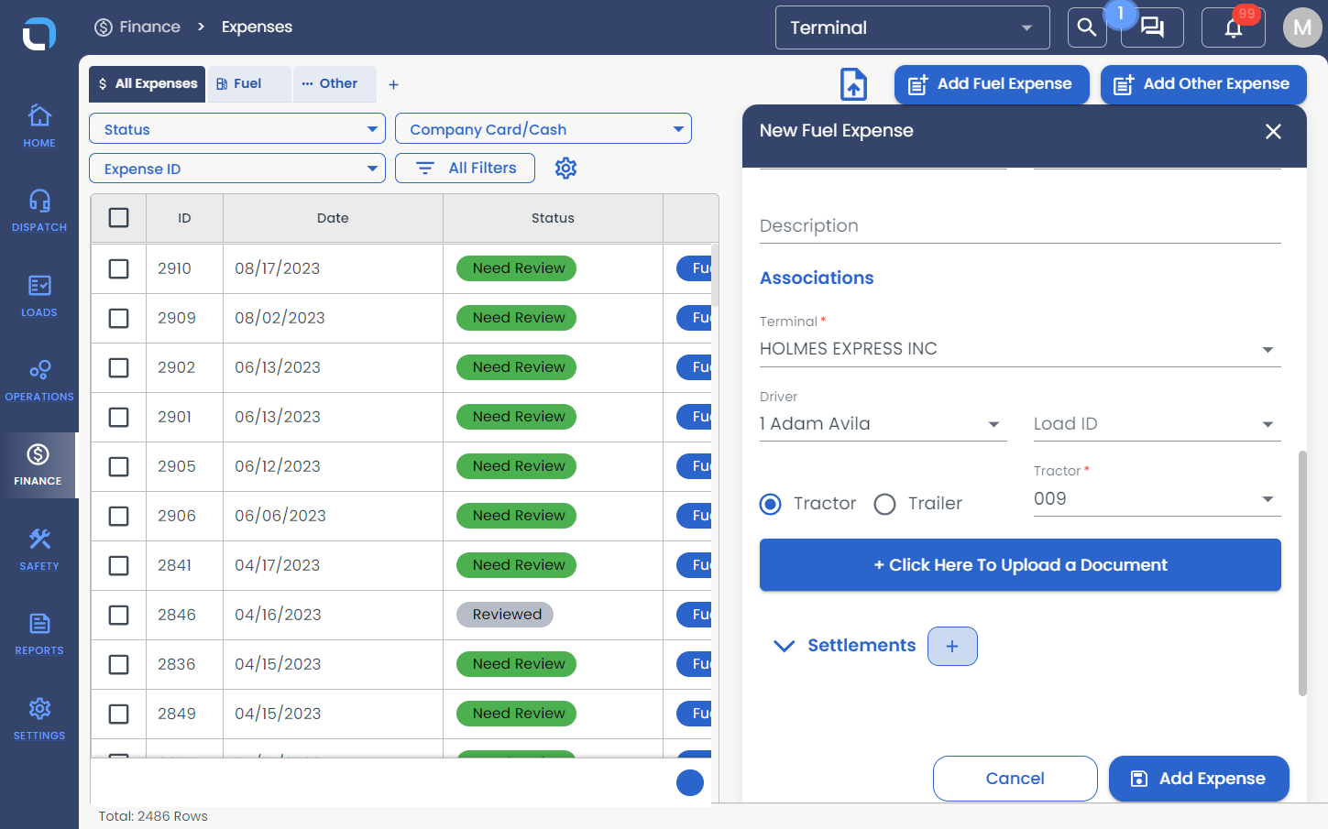Click the search magnifier icon
This screenshot has width=1328, height=829.
(x=1087, y=27)
